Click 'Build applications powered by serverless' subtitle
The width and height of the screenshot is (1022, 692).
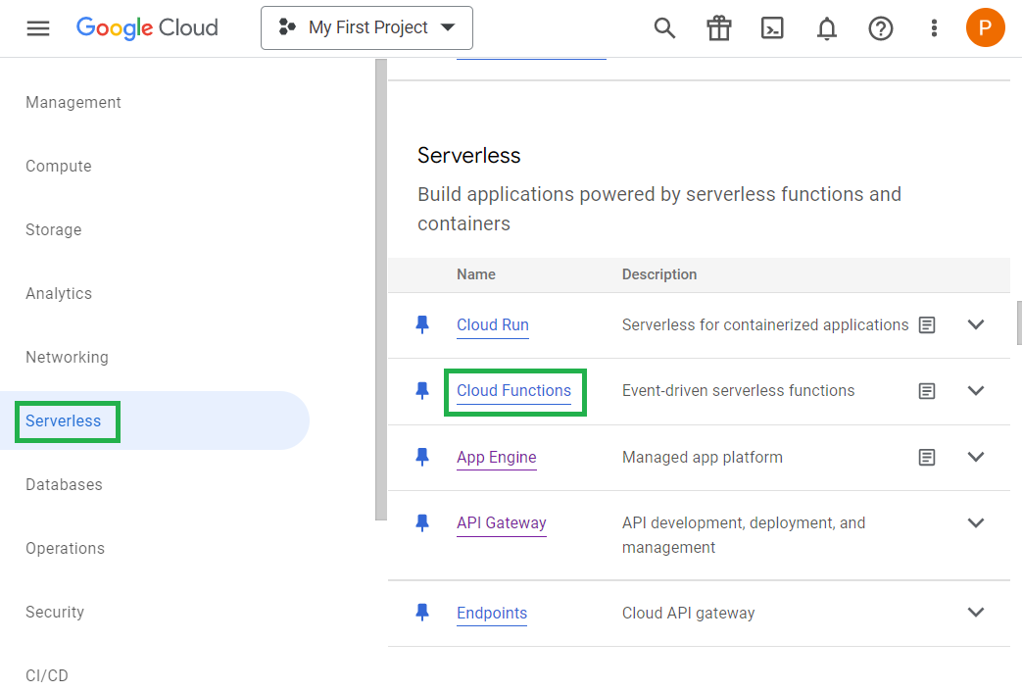click(x=658, y=209)
